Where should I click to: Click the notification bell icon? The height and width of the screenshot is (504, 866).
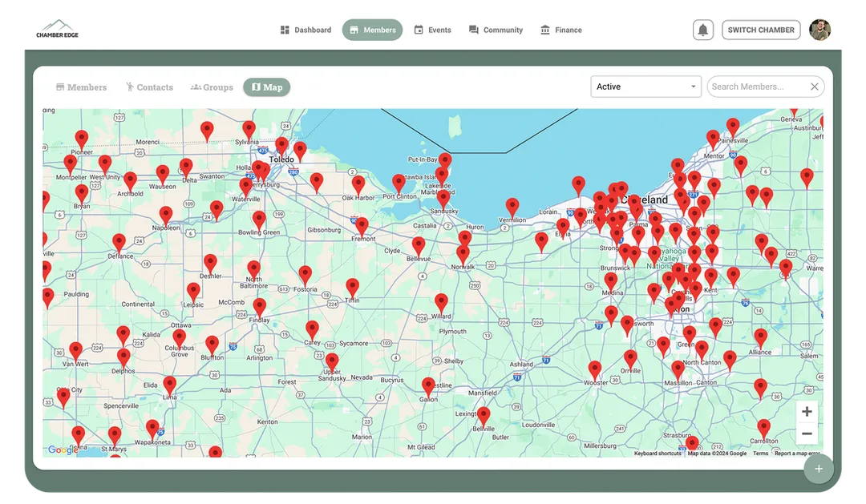tap(703, 30)
